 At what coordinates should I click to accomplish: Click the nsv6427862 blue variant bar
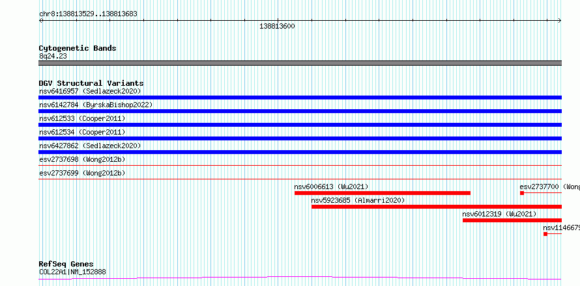pos(300,152)
